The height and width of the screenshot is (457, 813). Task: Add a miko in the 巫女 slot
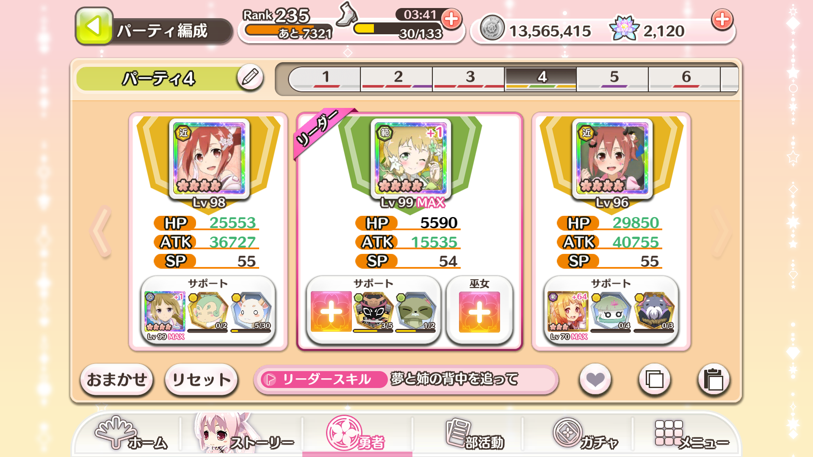[x=479, y=312]
